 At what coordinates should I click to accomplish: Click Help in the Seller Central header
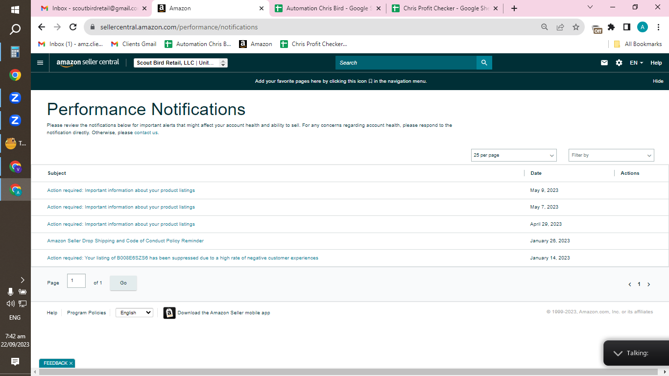click(656, 63)
